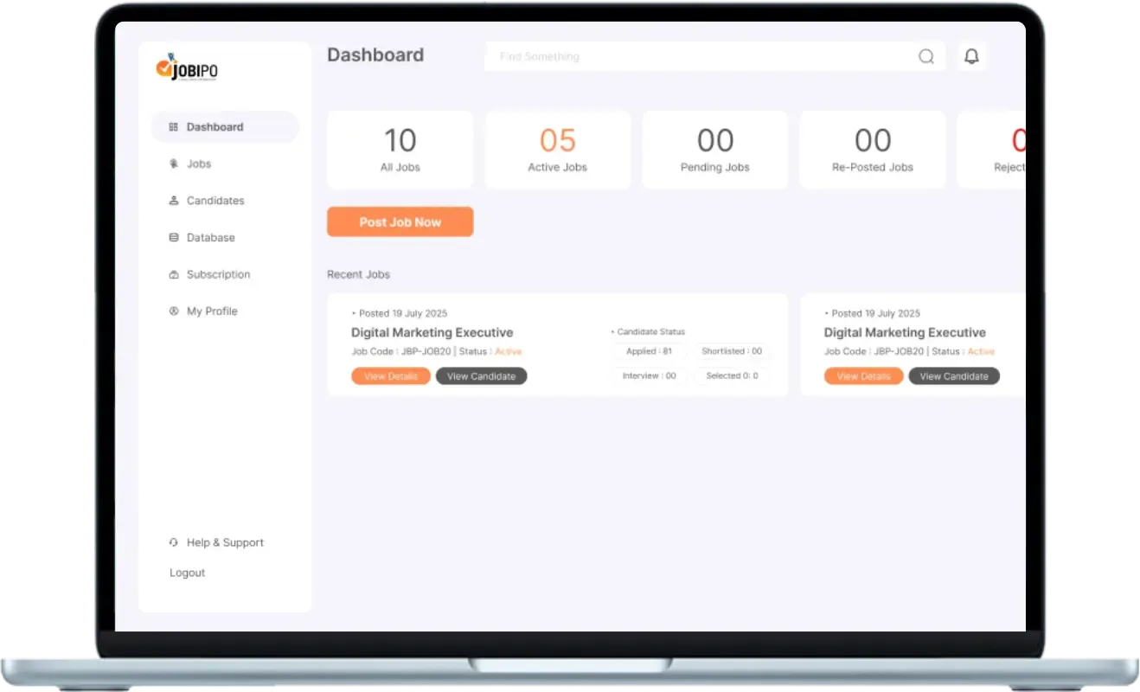Viewport: 1140px width, 692px height.
Task: Click the search magnifier icon
Action: coord(925,55)
